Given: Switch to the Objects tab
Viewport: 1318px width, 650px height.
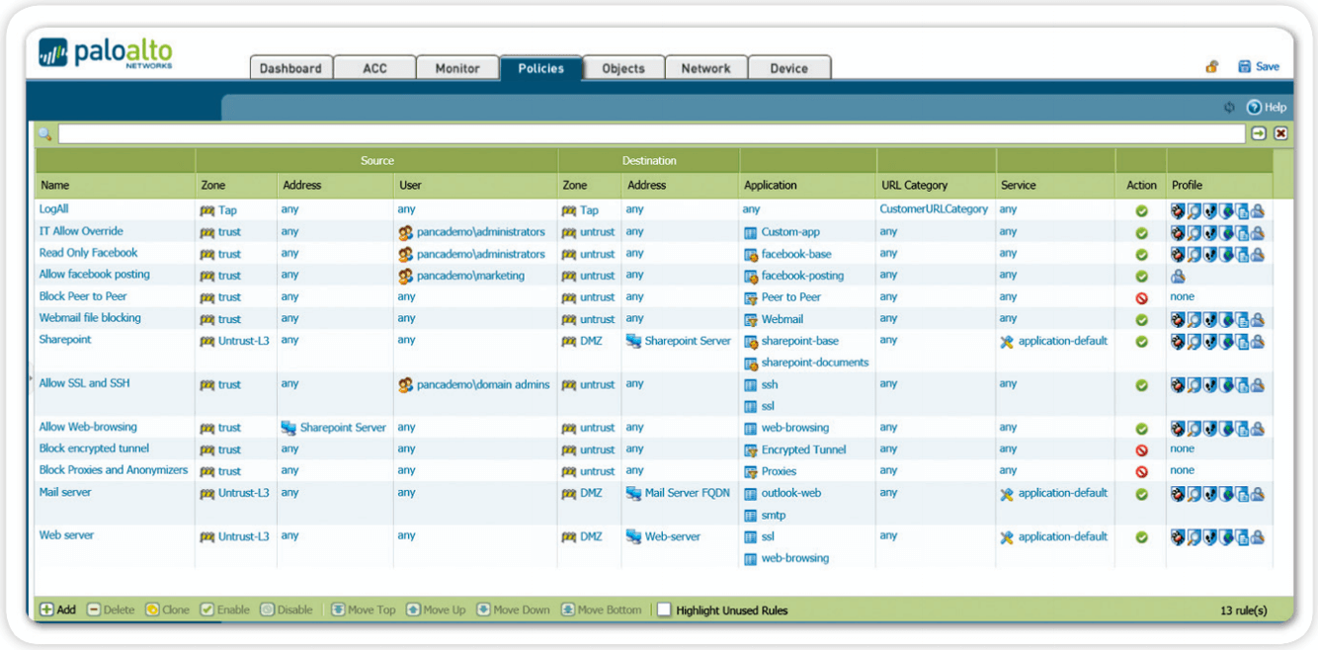Looking at the screenshot, I should 622,68.
